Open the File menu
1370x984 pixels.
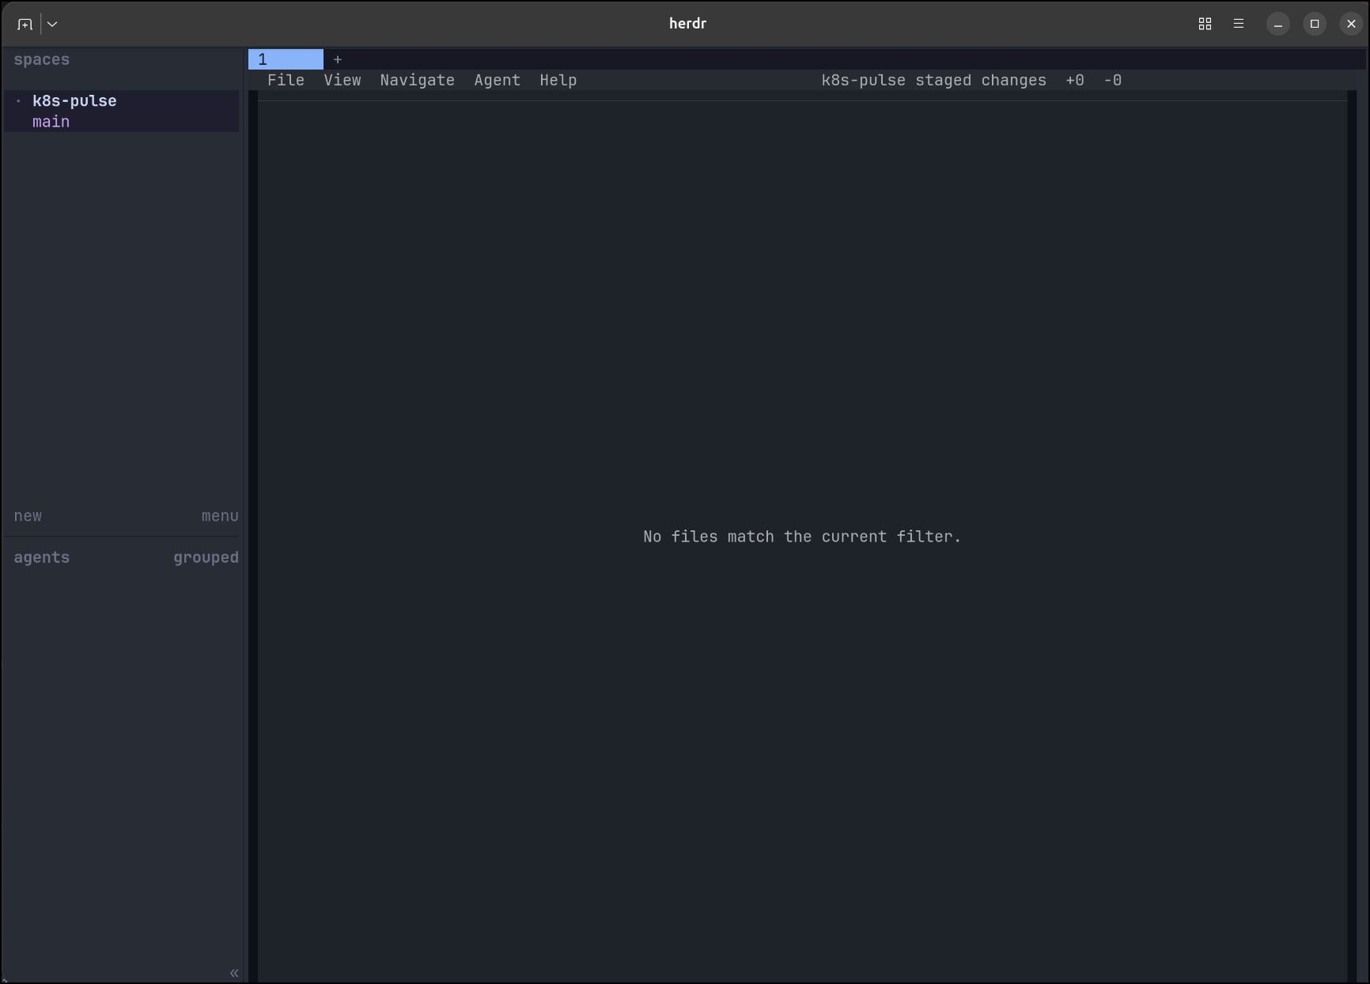(286, 81)
